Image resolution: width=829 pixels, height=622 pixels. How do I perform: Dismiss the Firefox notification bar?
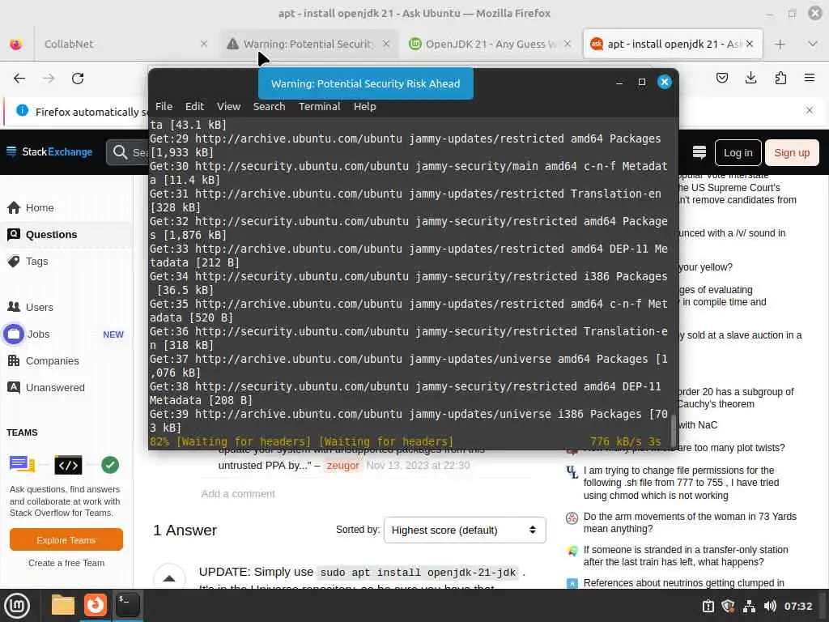810,110
